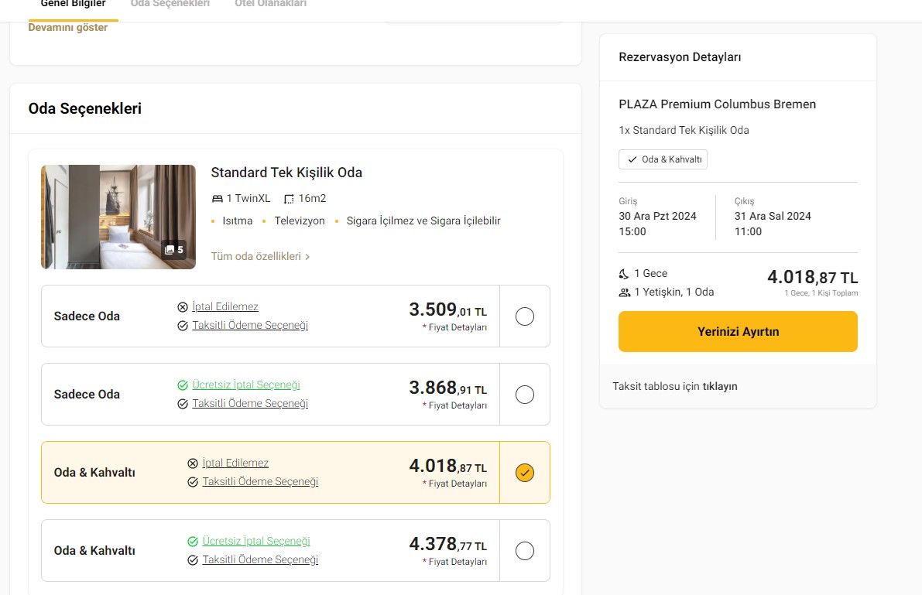Screen dimensions: 922x595
Task: Switch to the Oda Seçenekleri tab
Action: pyautogui.click(x=170, y=4)
